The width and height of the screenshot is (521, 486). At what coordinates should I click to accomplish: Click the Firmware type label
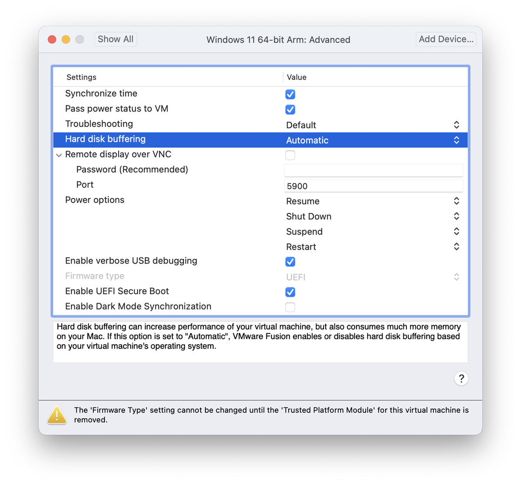tap(95, 276)
